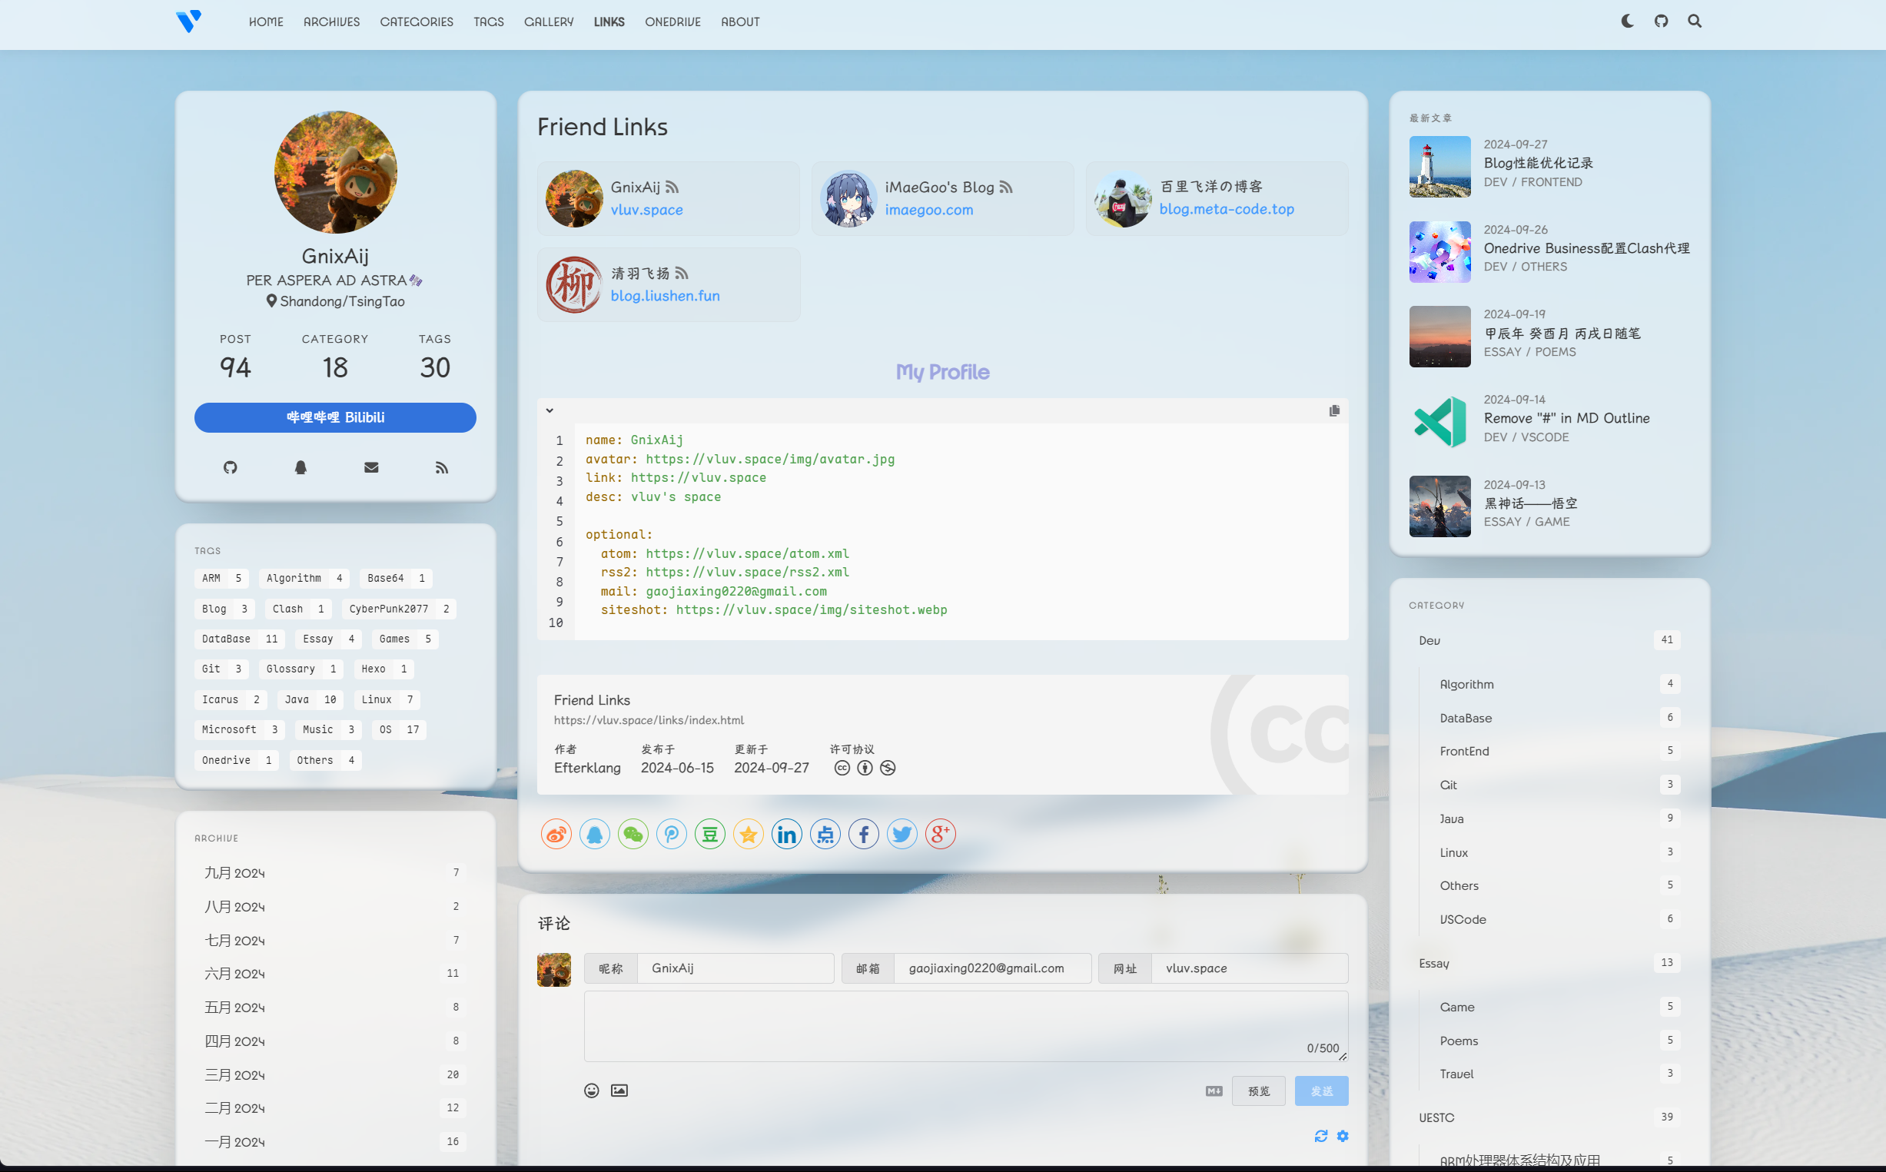Open the emoji picker in comments
Viewport: 1886px width, 1172px height.
point(592,1091)
